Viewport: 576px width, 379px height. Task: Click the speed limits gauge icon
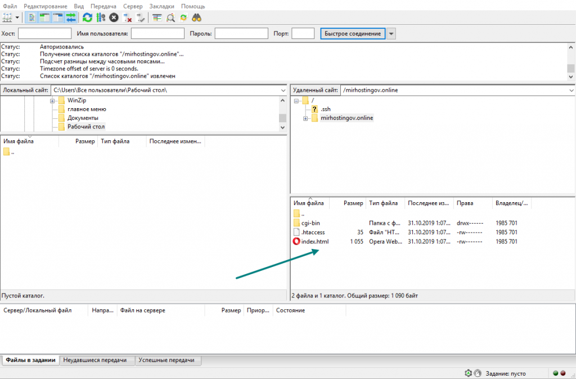pos(478,373)
